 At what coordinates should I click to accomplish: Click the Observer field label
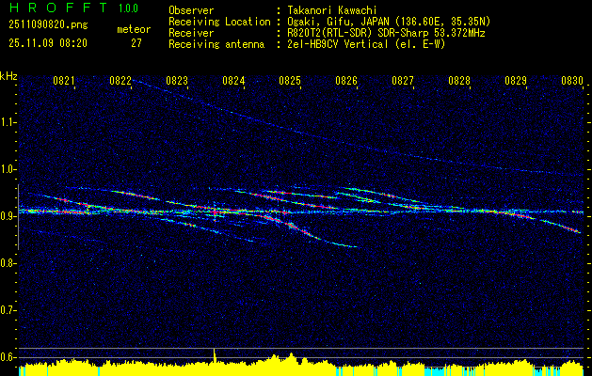191,10
